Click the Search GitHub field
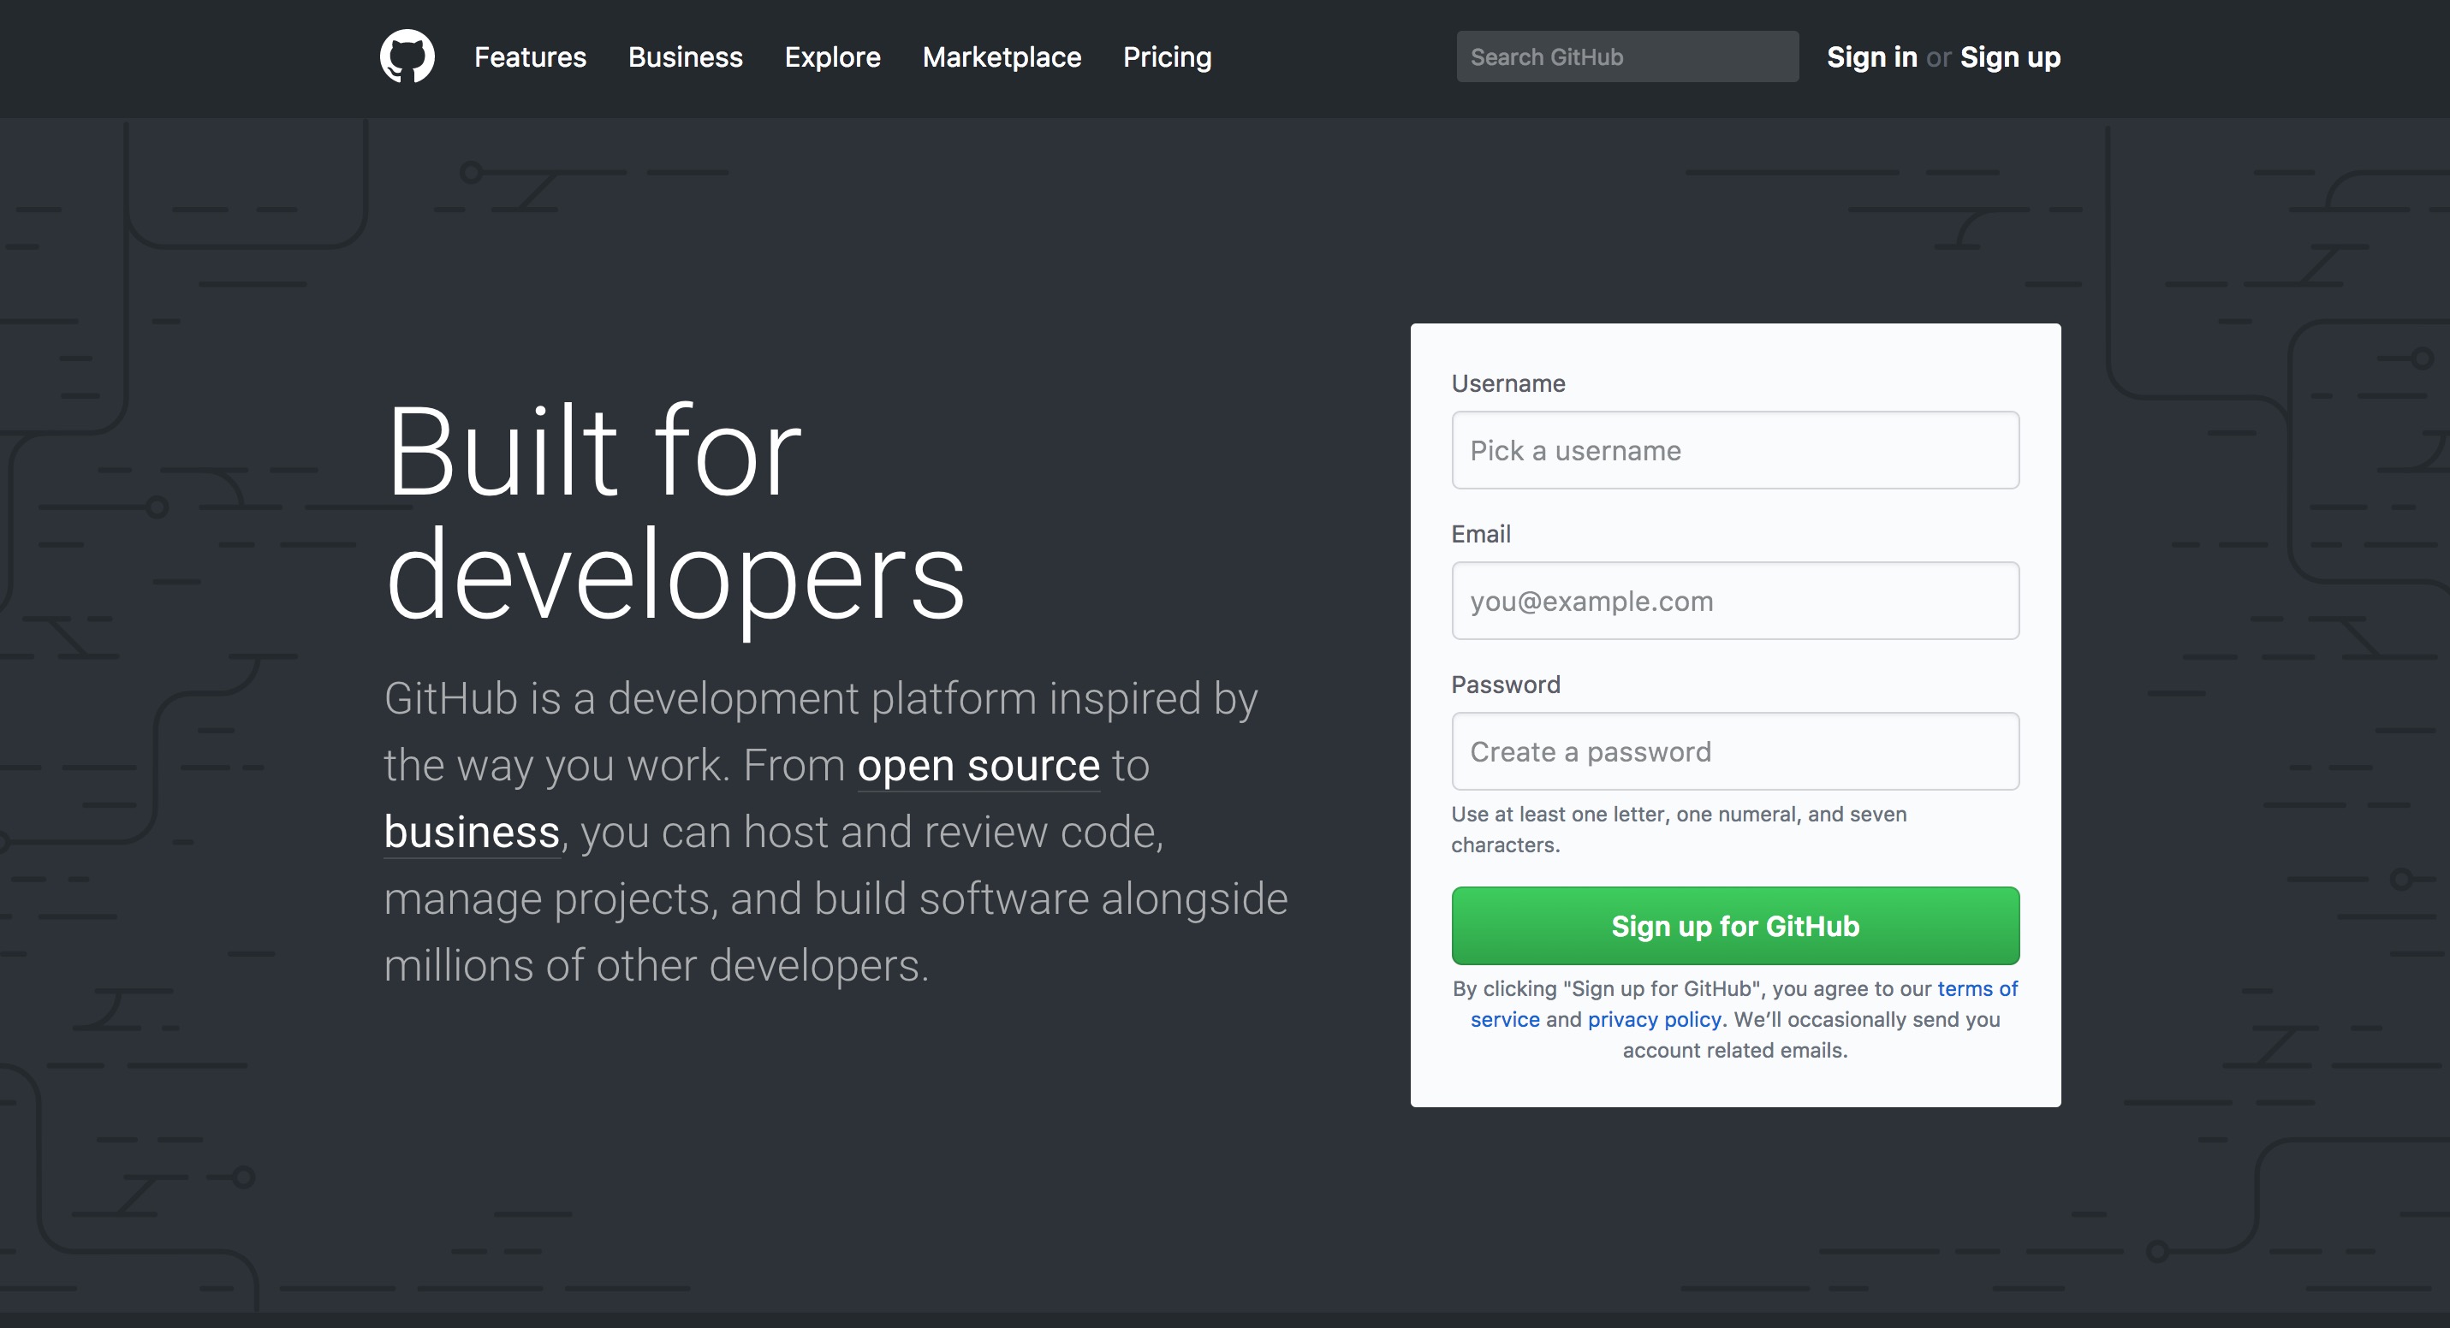The width and height of the screenshot is (2450, 1328). pyautogui.click(x=1626, y=56)
